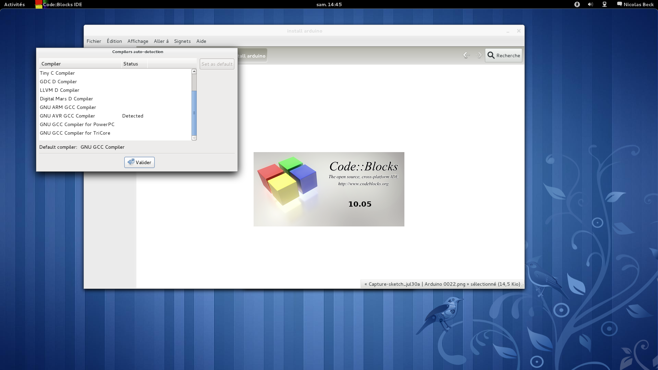
Task: Open the Nicolas Beck user menu
Action: click(x=635, y=4)
